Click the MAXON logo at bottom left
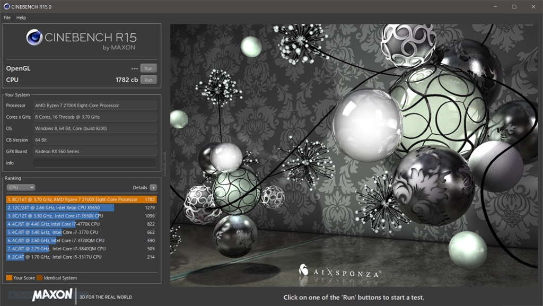The image size is (543, 306). [52, 295]
